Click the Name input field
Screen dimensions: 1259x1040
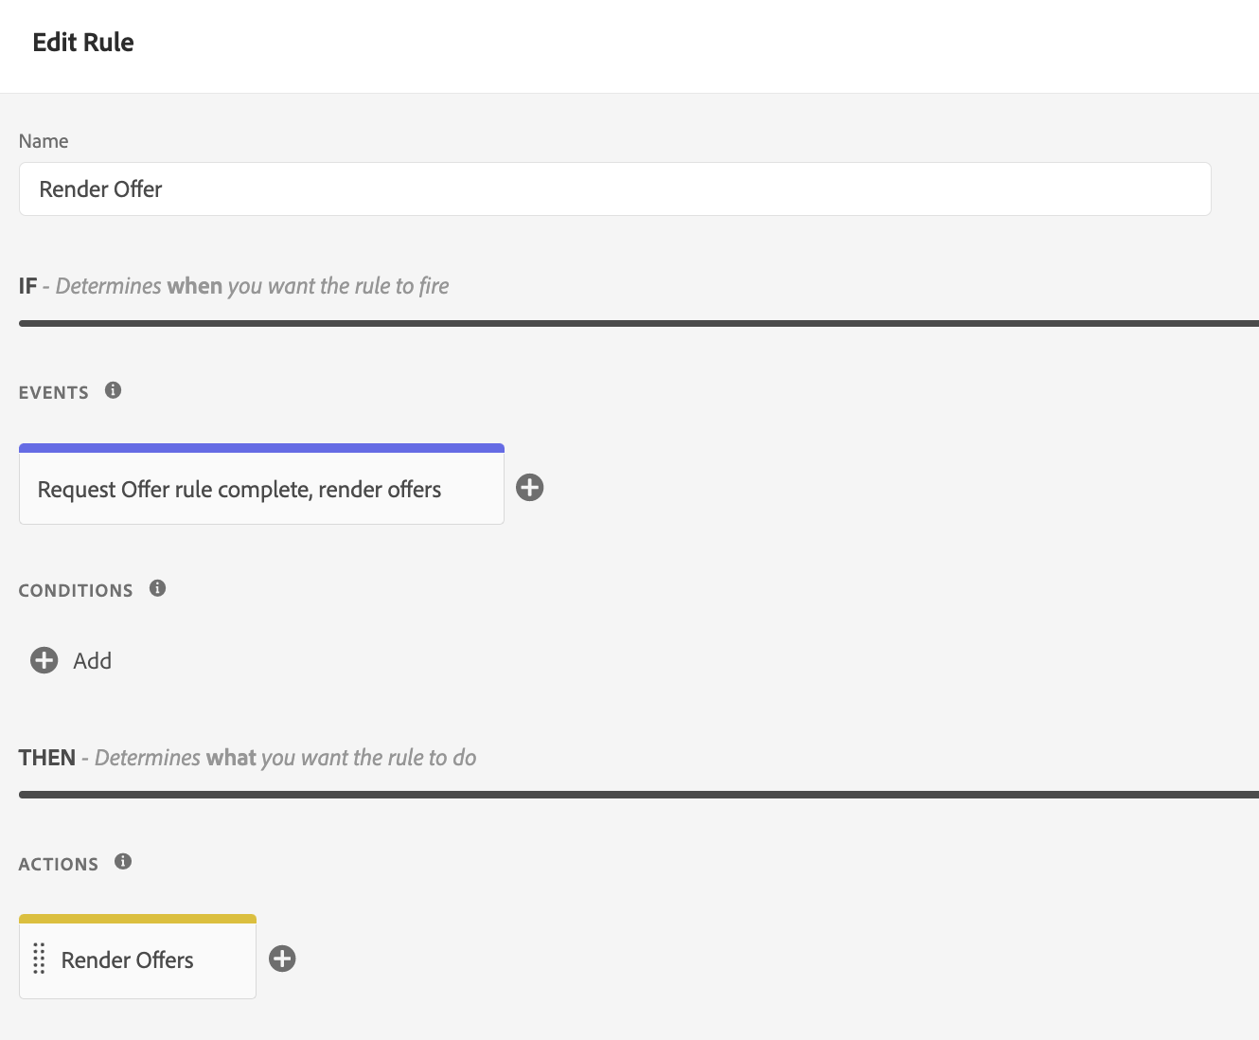(x=614, y=189)
